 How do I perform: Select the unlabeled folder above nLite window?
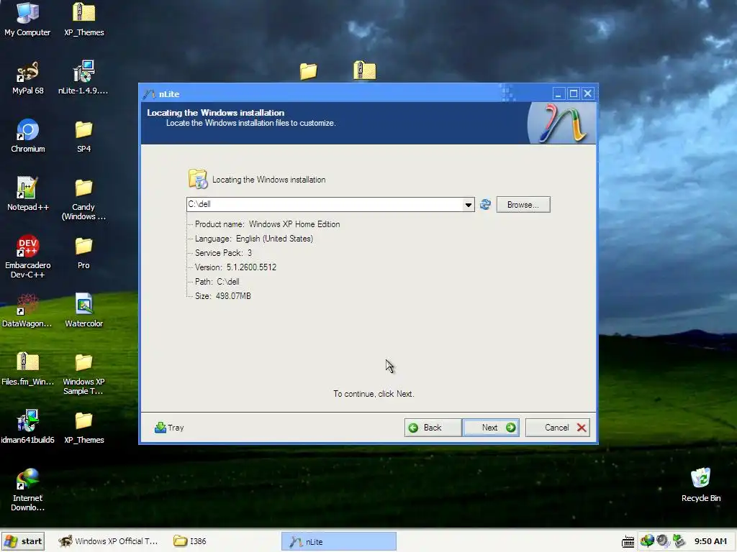pos(308,71)
